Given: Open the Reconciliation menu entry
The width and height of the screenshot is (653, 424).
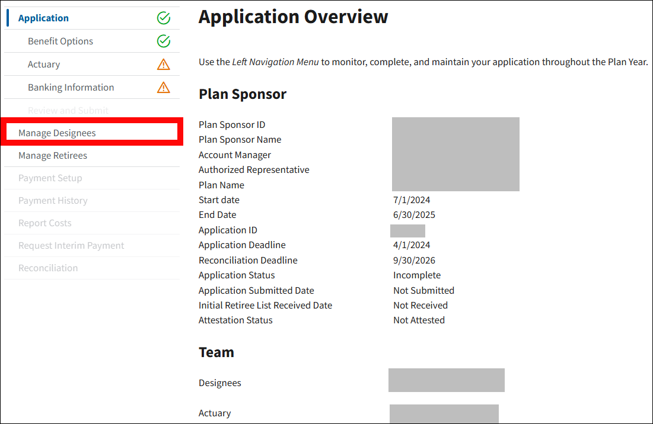Looking at the screenshot, I should pos(48,268).
